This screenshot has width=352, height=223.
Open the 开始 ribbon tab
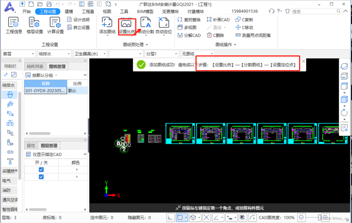[x=26, y=11]
